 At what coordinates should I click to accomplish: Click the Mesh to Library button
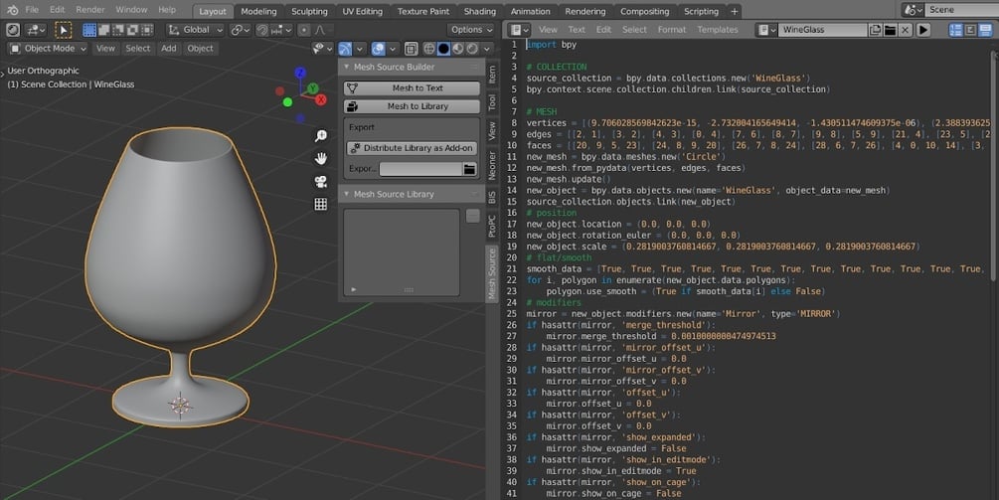(412, 106)
